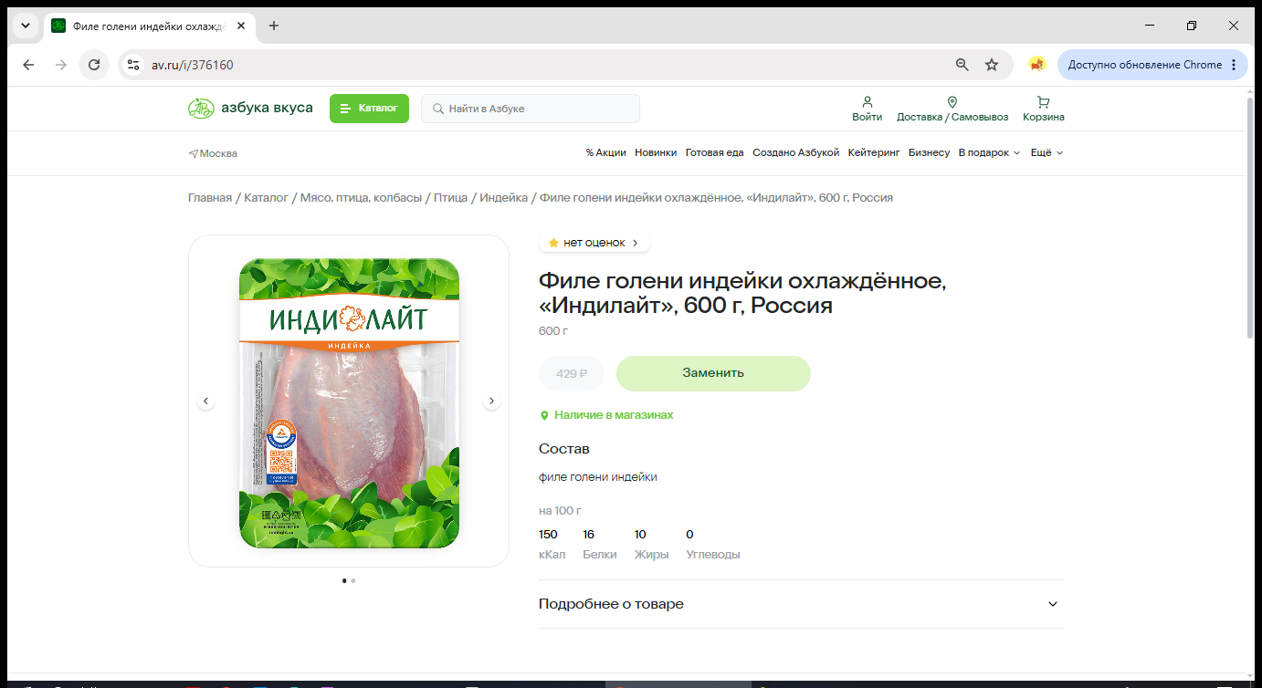Open Мясо, птица, колбасы breadcrumb
The height and width of the screenshot is (688, 1262).
pyautogui.click(x=362, y=197)
